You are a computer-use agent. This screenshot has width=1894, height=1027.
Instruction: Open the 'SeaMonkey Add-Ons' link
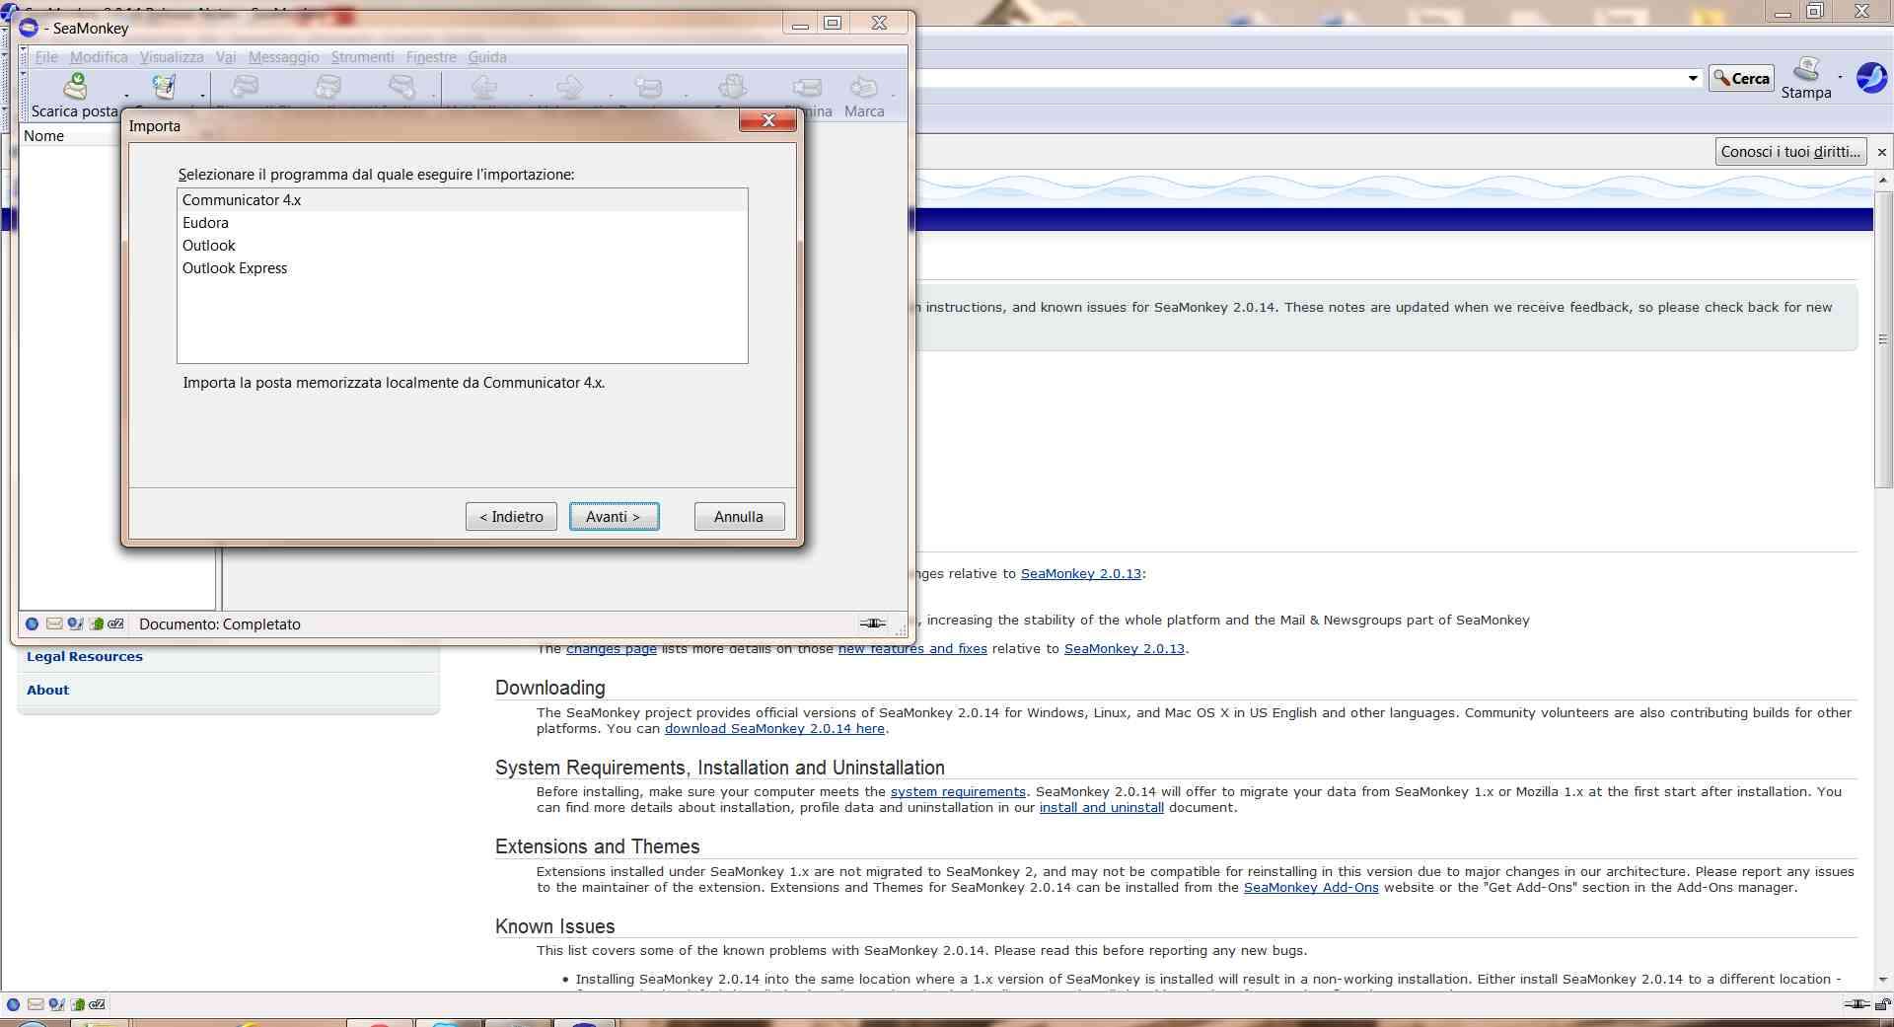(x=1311, y=888)
